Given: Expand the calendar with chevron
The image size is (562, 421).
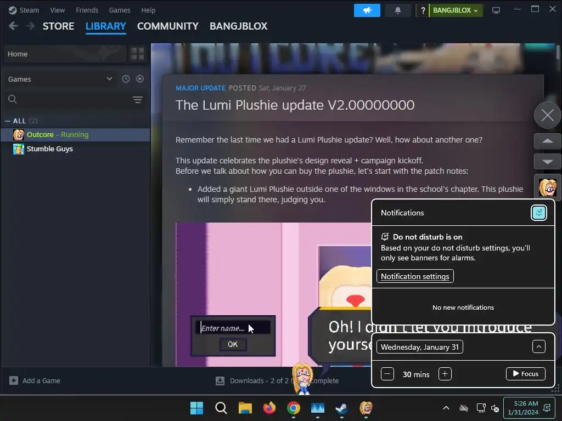Looking at the screenshot, I should click(x=539, y=346).
